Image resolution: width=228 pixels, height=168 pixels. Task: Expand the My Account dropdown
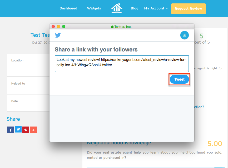click(x=156, y=8)
